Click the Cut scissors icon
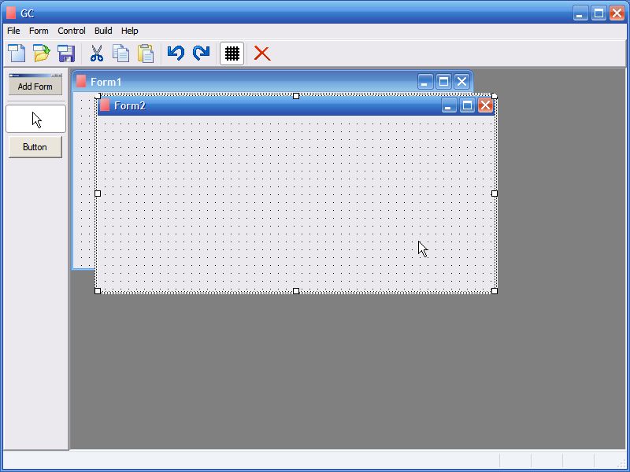 (96, 53)
